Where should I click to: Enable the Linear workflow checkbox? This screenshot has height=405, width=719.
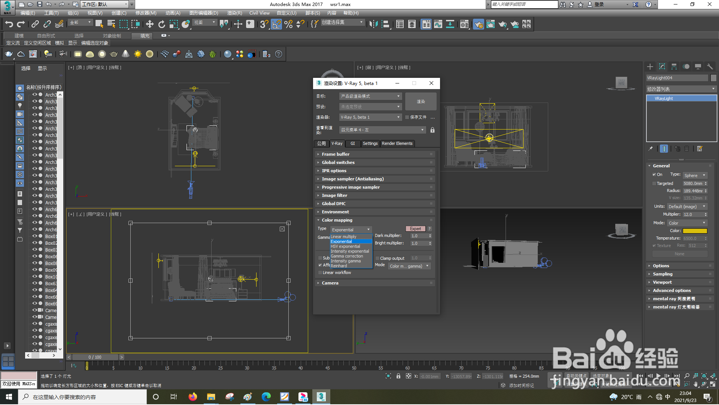[x=320, y=272]
